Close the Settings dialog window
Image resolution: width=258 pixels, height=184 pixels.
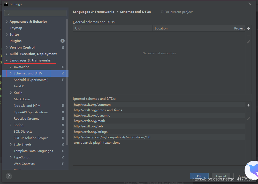[250, 4]
